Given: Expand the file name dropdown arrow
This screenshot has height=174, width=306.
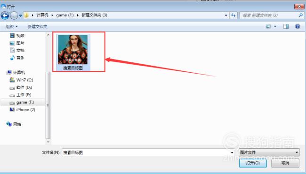Looking at the screenshot, I should 232,152.
